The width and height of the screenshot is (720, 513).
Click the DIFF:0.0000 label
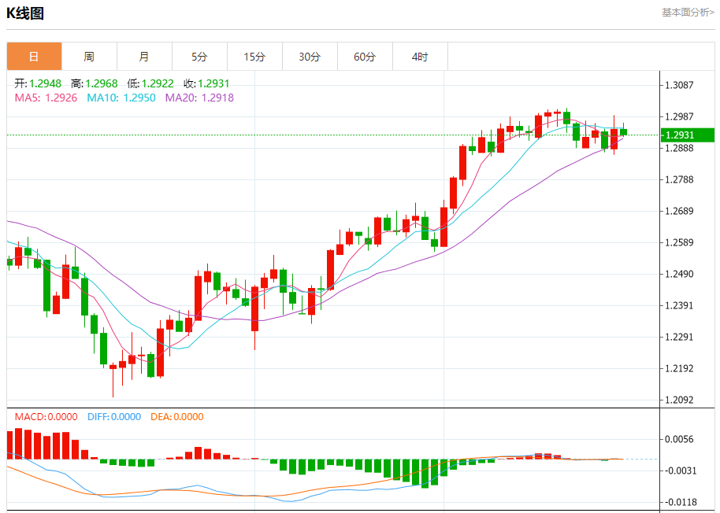coord(114,417)
